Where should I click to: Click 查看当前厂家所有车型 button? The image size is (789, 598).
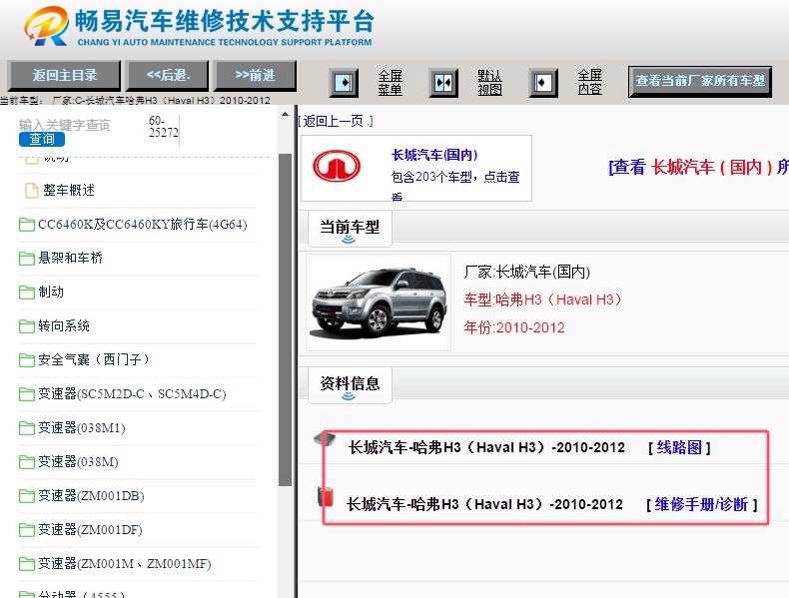pos(700,81)
